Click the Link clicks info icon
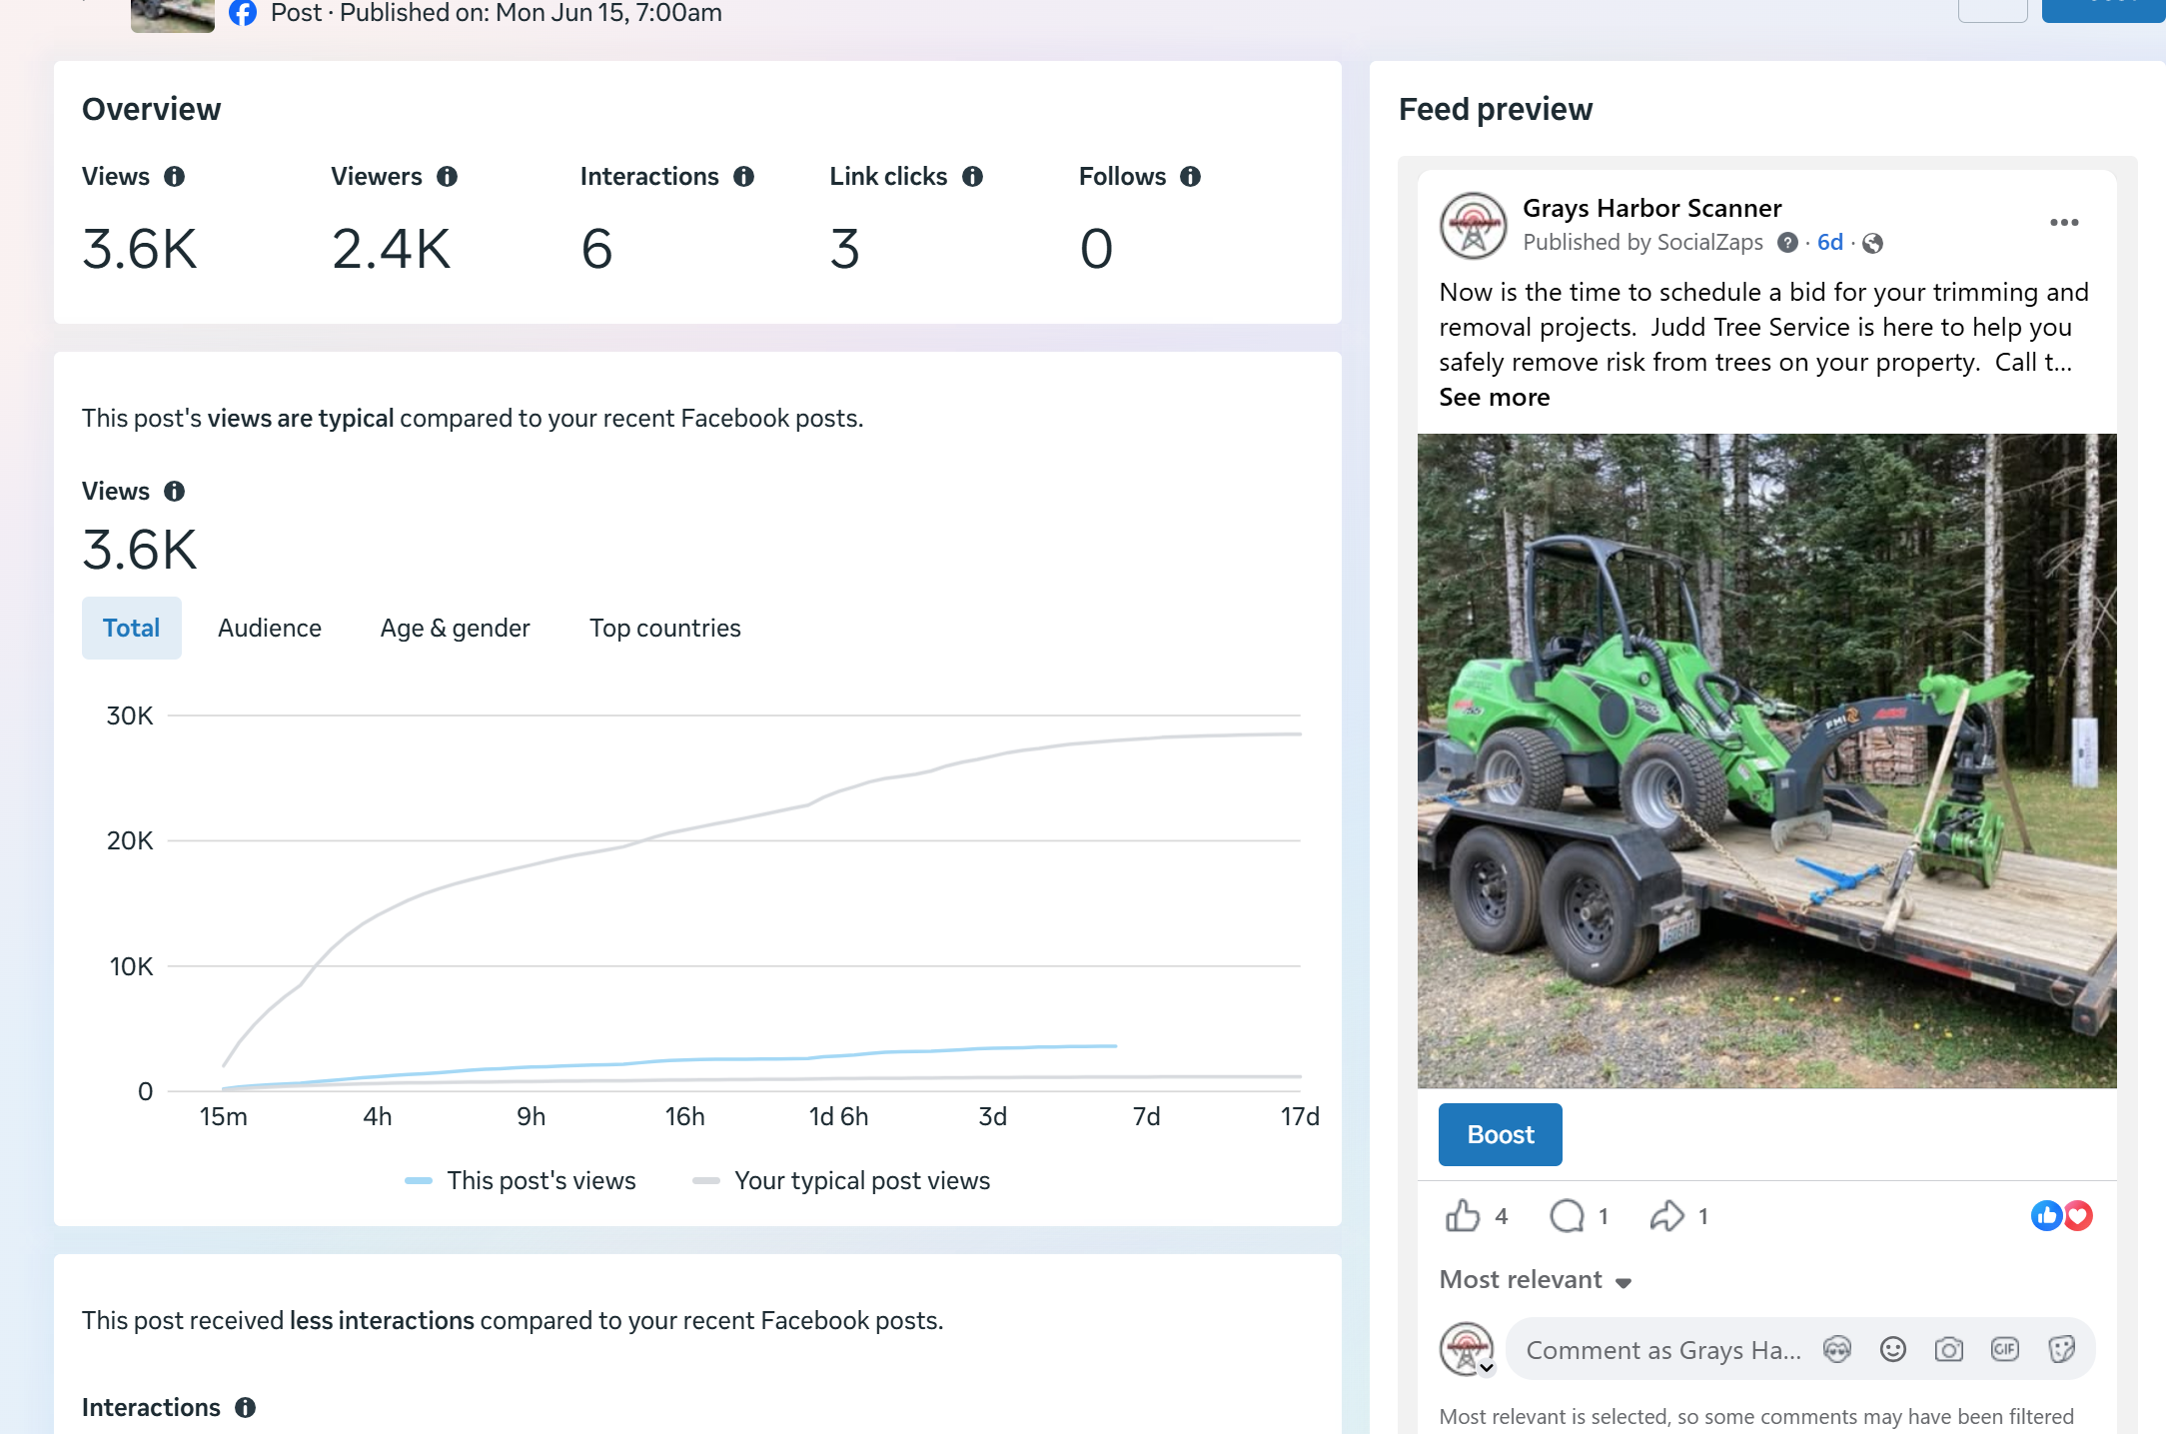Image resolution: width=2166 pixels, height=1434 pixels. (973, 177)
